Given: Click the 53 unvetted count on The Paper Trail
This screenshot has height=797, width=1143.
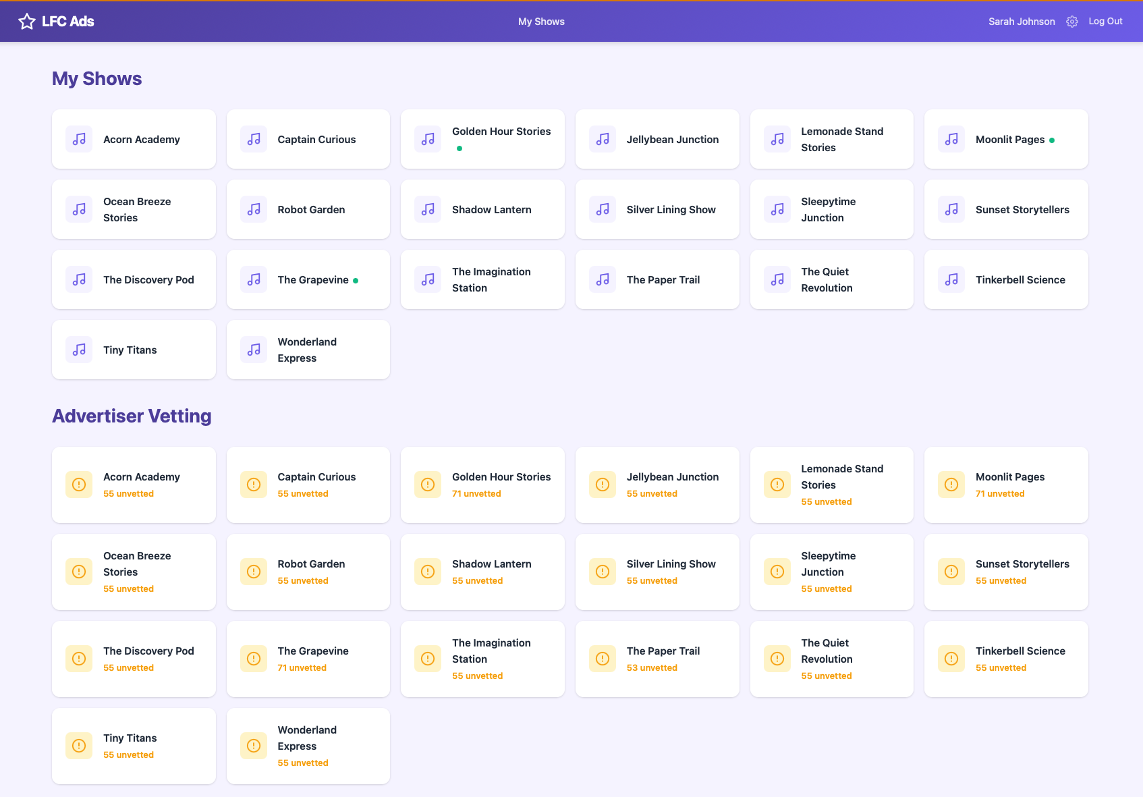Looking at the screenshot, I should coord(652,667).
